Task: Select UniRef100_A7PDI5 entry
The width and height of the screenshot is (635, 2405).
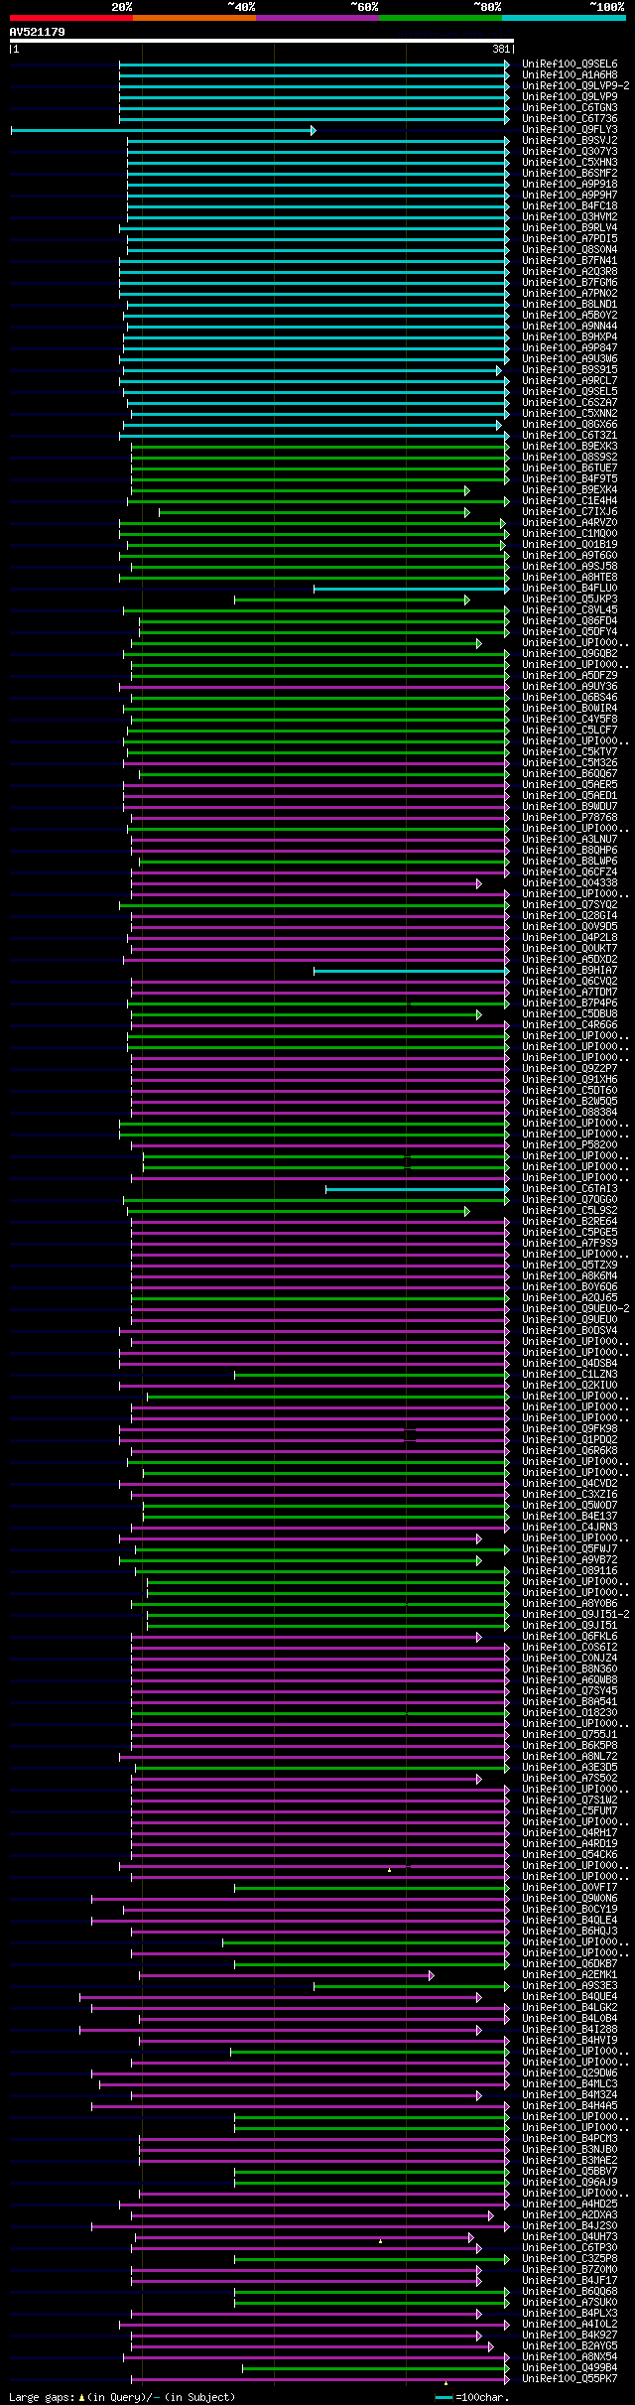Action: coord(570,239)
